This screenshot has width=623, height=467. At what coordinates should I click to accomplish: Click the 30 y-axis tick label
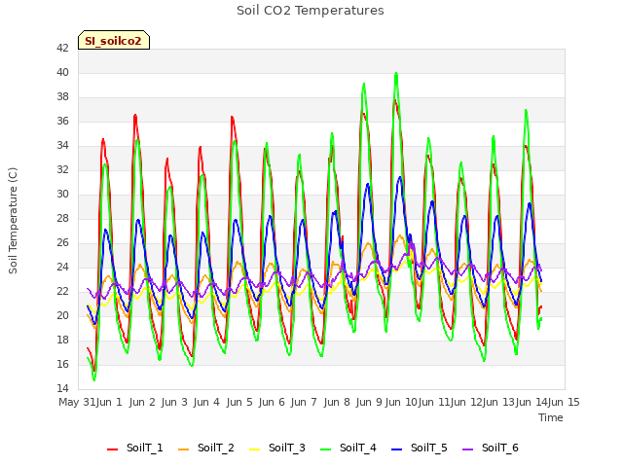[x=62, y=195]
